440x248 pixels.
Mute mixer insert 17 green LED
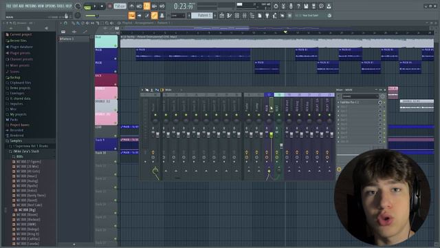coord(269,115)
